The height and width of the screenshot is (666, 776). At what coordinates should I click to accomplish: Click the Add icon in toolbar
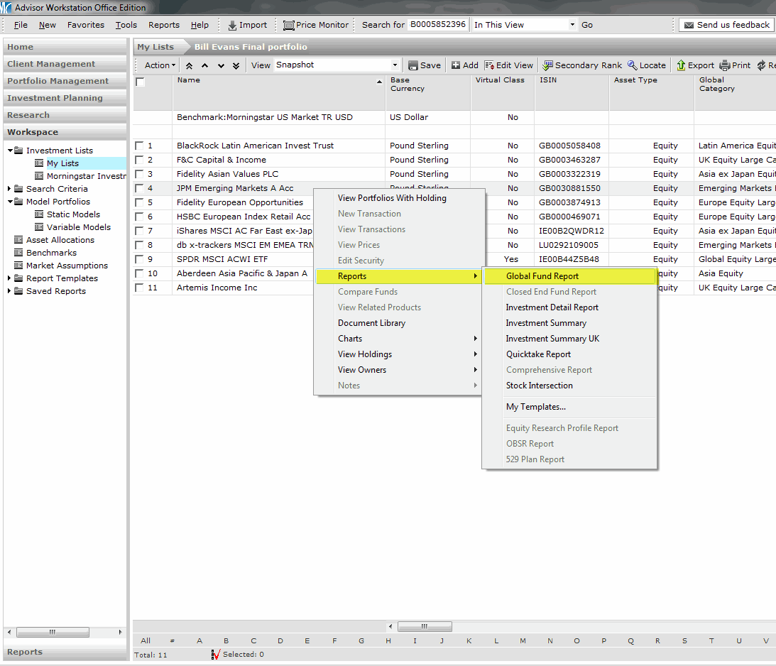[x=456, y=65]
